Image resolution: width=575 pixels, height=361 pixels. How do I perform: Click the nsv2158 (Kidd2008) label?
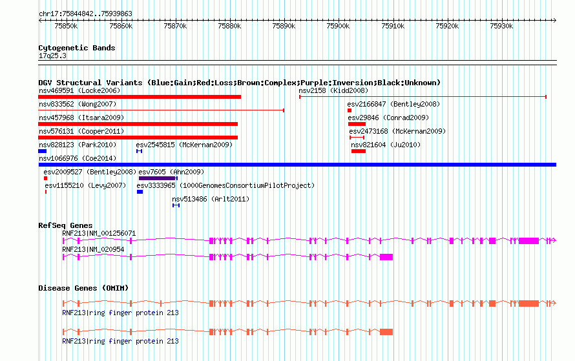pyautogui.click(x=333, y=90)
